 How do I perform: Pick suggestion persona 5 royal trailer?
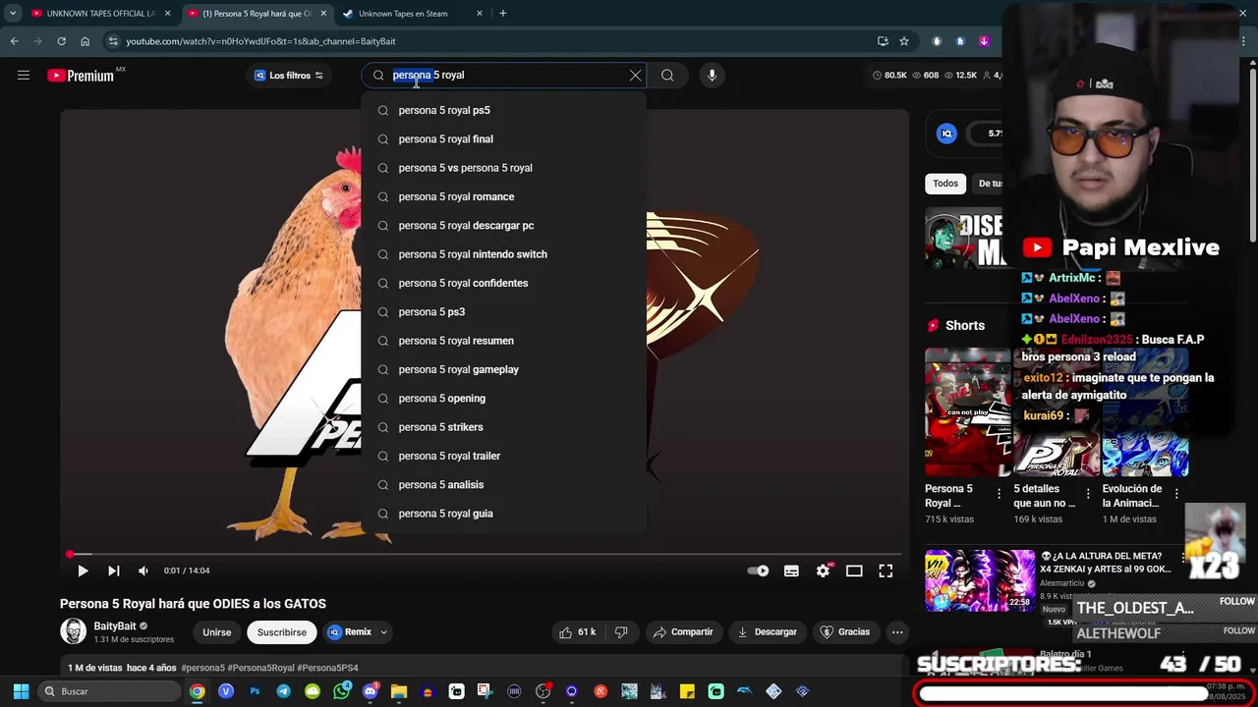(x=504, y=456)
